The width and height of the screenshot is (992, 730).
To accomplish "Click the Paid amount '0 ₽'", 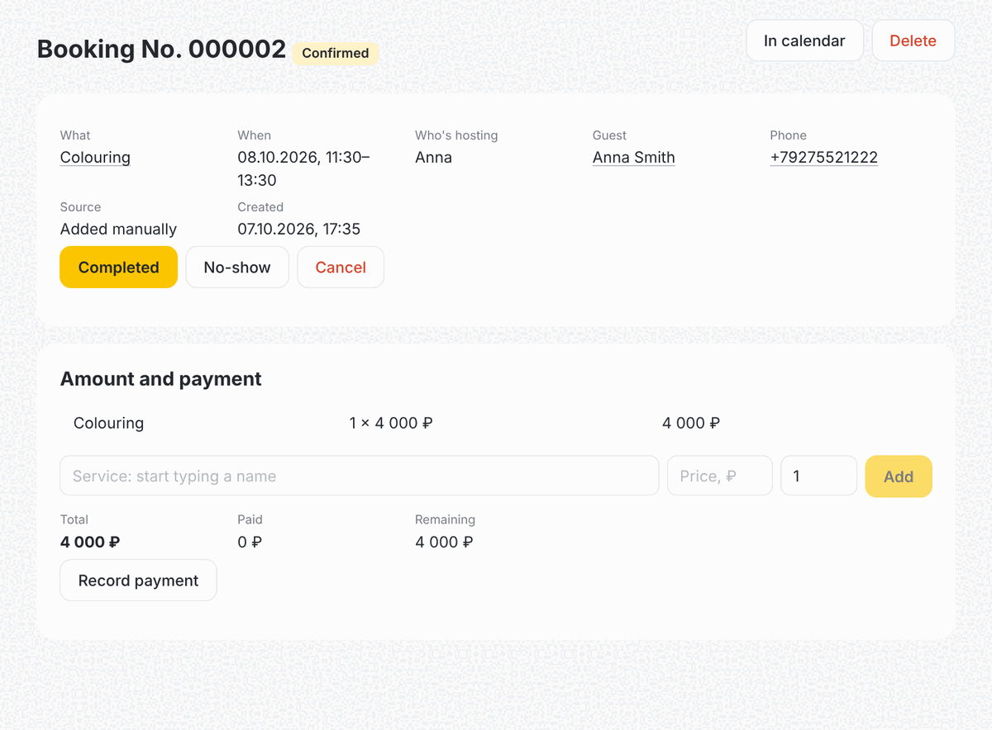I will point(250,542).
